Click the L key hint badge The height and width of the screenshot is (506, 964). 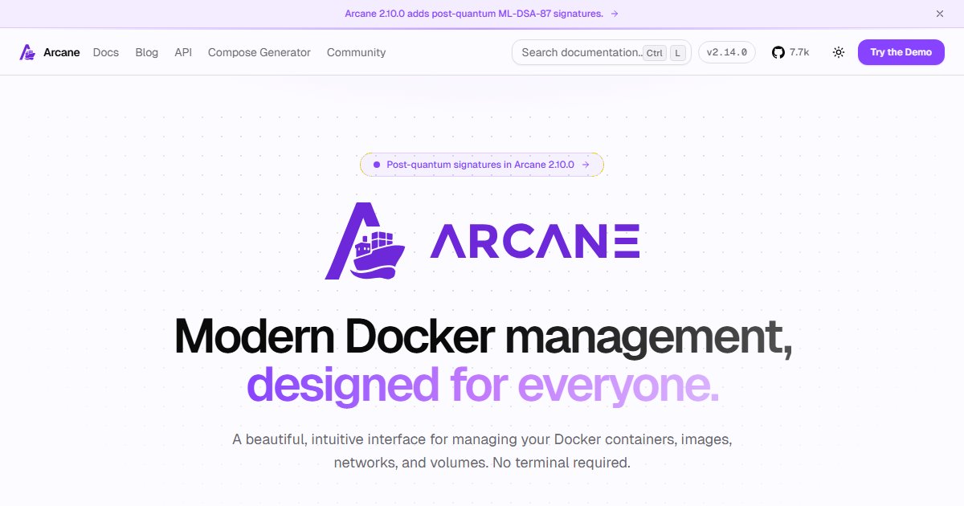[x=678, y=53]
